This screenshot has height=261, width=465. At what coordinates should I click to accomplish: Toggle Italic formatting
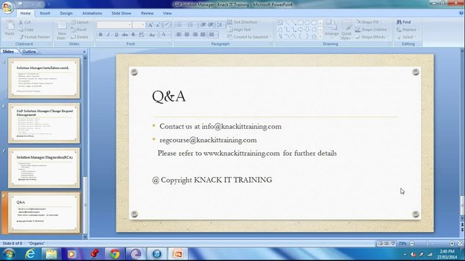tap(108, 35)
